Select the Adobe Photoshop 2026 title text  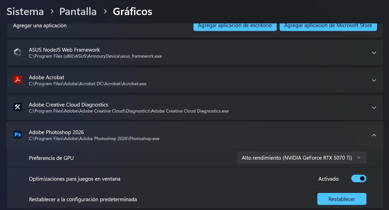(56, 132)
